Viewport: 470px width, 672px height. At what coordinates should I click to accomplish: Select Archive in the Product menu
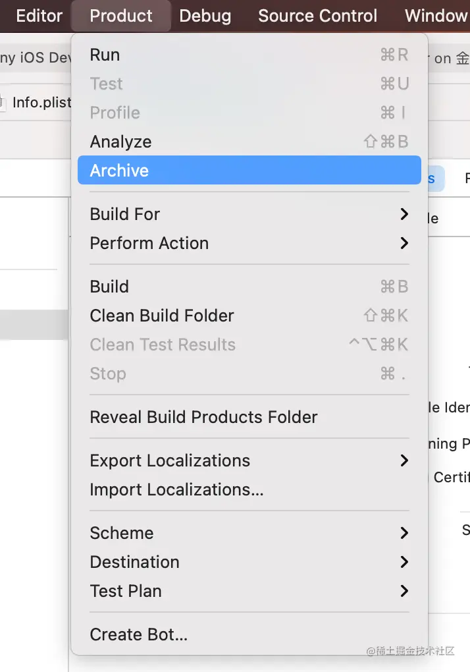coord(249,170)
